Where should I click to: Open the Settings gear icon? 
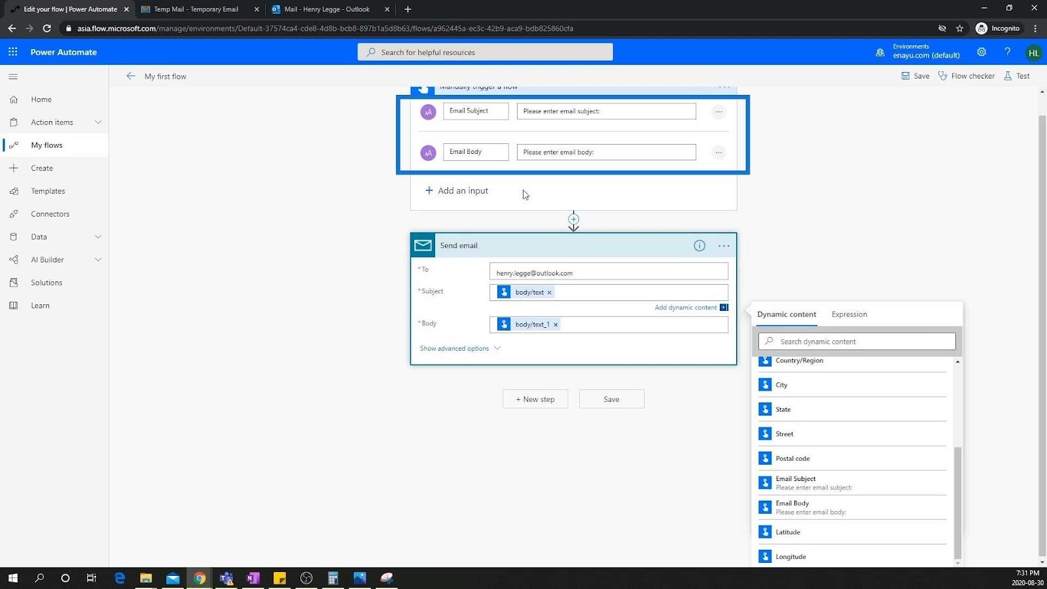982,52
